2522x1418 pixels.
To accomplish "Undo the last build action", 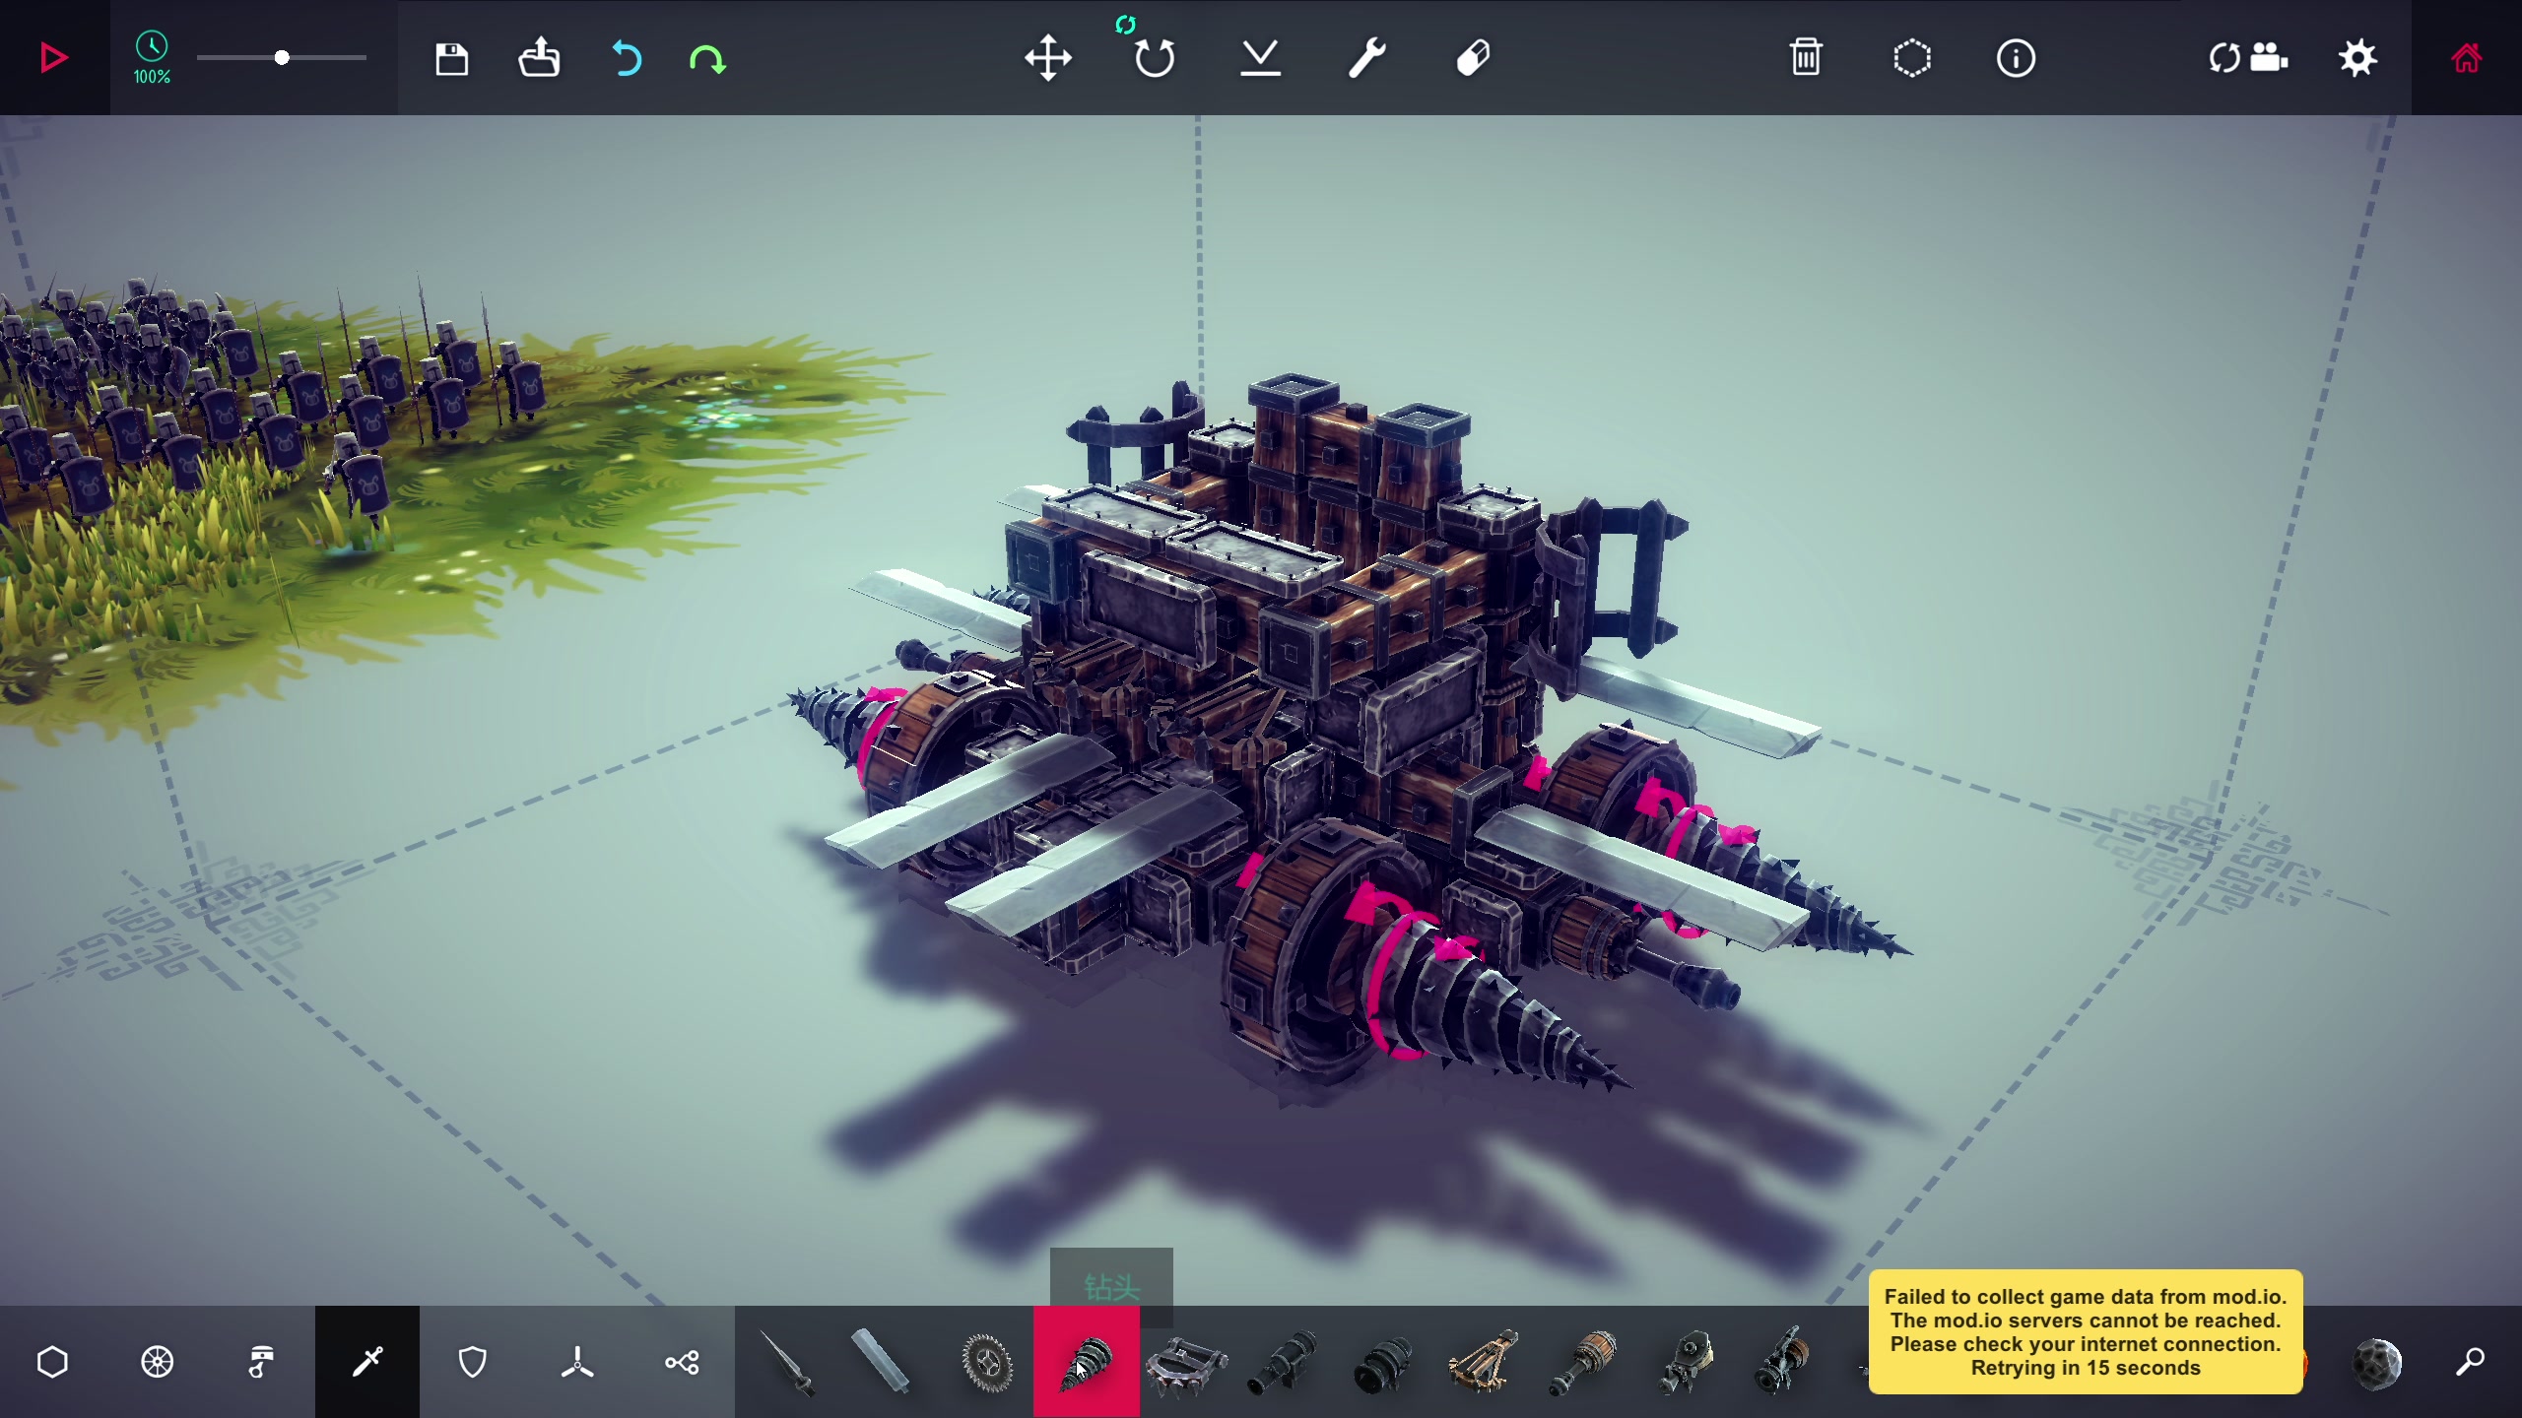I will pos(627,59).
